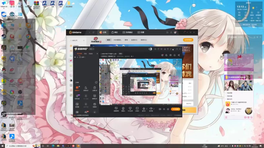Open the clipboard task tool in the toolbox

click(x=95, y=88)
